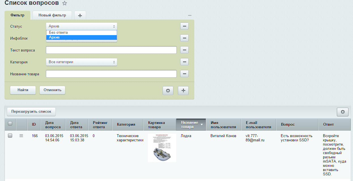Click the Найти button
Screen dimensions: 353x181
(23, 90)
